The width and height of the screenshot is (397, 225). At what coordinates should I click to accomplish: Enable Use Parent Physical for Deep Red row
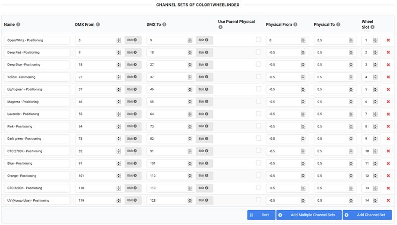[258, 52]
